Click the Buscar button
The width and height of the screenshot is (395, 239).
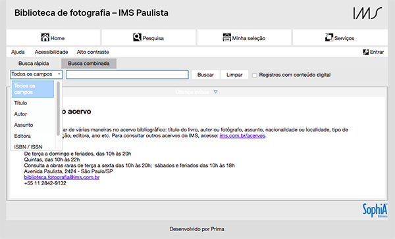click(205, 75)
